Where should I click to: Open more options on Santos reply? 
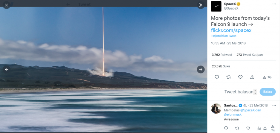[x=274, y=105]
